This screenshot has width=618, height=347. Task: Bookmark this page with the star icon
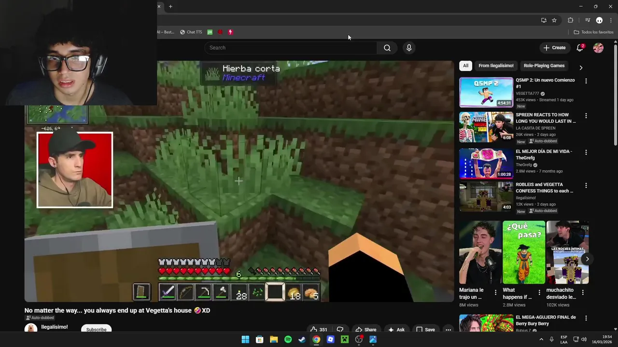point(554,20)
